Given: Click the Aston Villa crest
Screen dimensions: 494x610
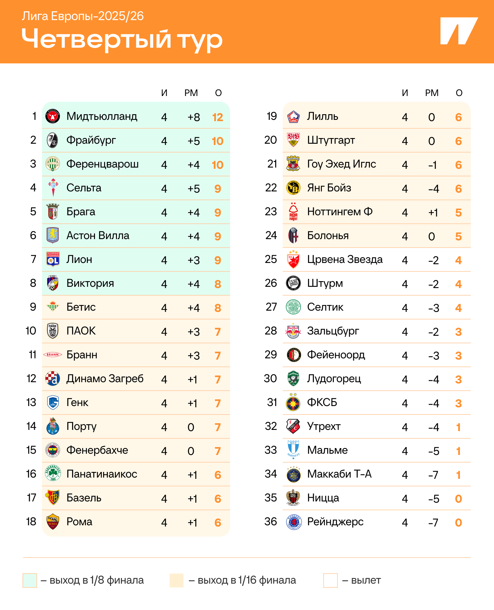Looking at the screenshot, I should coord(53,235).
